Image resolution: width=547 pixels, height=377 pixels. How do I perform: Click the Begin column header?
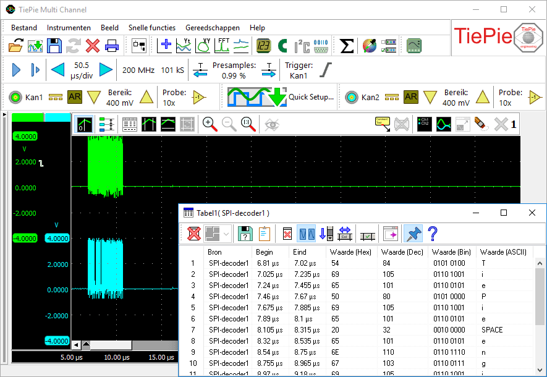(265, 252)
